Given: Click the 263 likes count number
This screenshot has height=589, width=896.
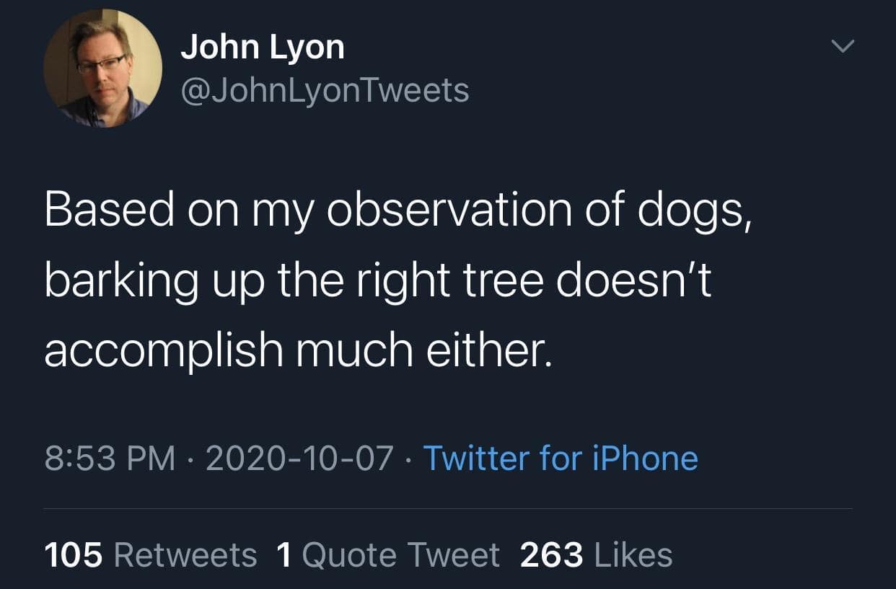Looking at the screenshot, I should [550, 555].
